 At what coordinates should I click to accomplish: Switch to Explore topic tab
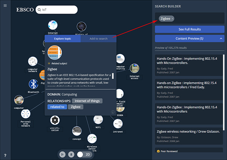pos(62,39)
